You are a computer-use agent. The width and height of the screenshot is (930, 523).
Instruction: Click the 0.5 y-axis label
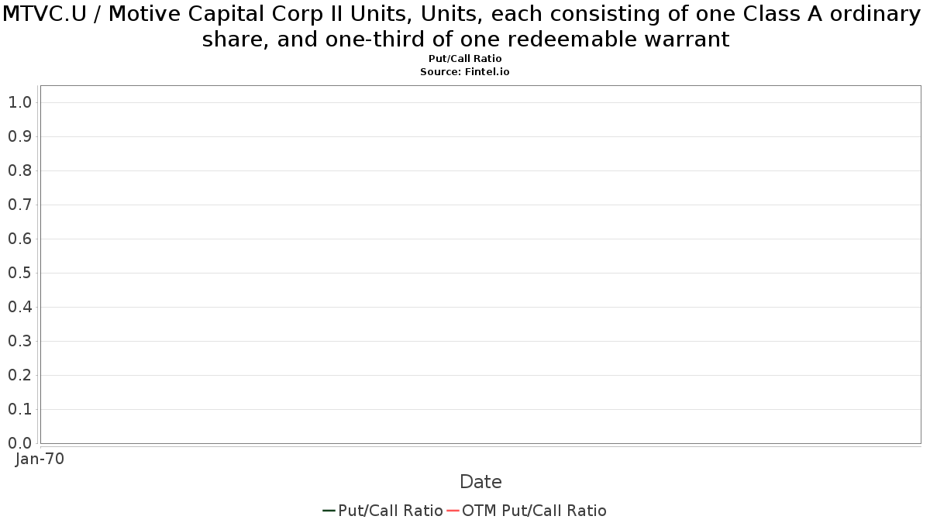coord(19,273)
